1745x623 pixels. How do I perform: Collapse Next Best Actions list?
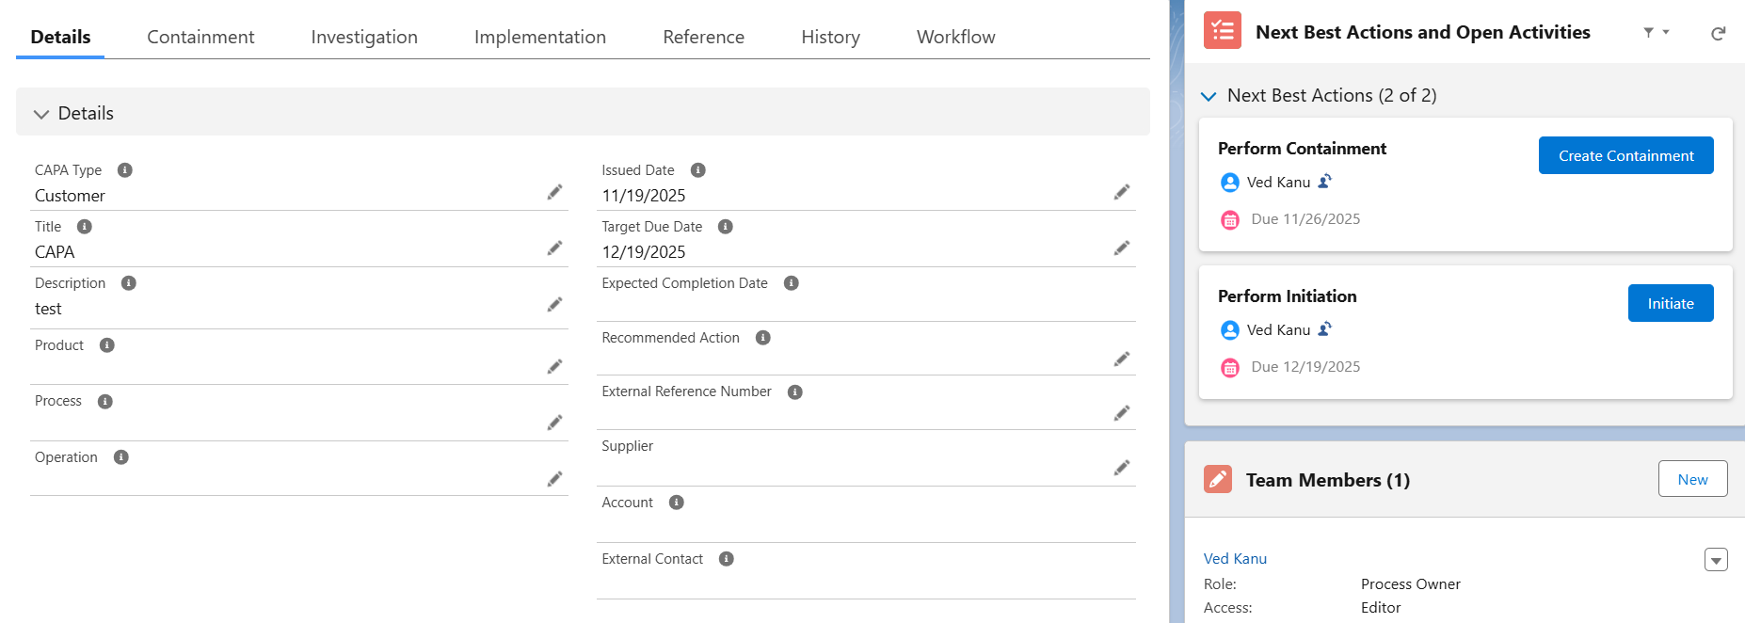click(1209, 96)
